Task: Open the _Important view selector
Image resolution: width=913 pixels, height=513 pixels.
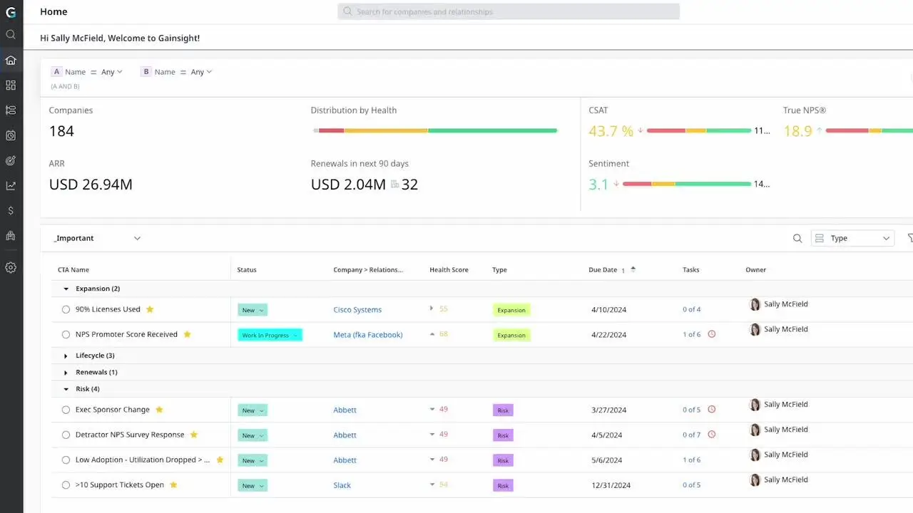Action: click(x=98, y=238)
